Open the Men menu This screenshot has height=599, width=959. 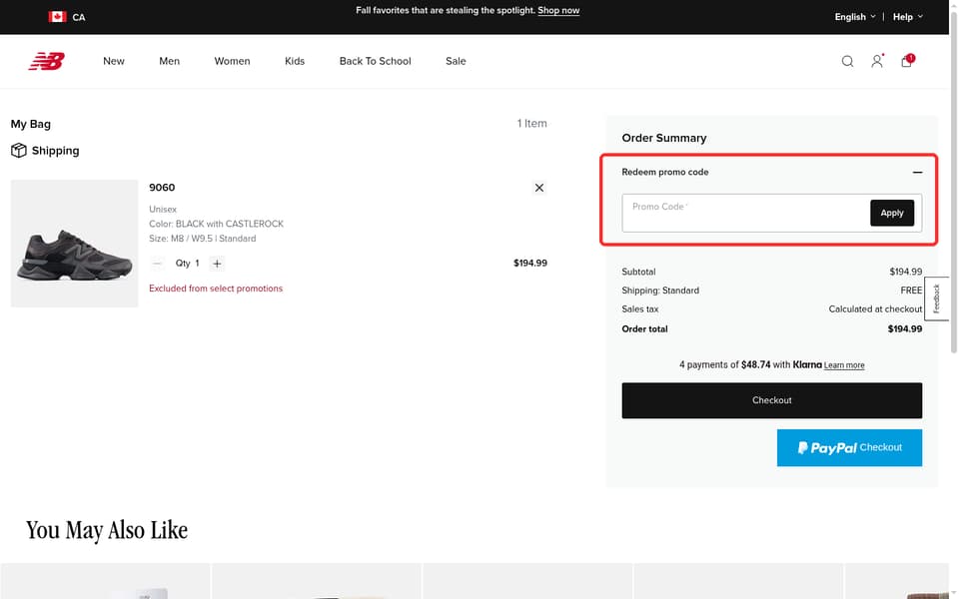coord(170,61)
